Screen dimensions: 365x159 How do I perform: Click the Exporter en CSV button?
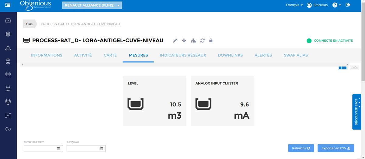(336, 148)
